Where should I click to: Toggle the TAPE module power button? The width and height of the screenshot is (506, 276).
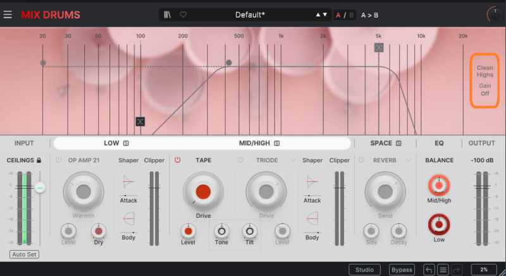(178, 160)
